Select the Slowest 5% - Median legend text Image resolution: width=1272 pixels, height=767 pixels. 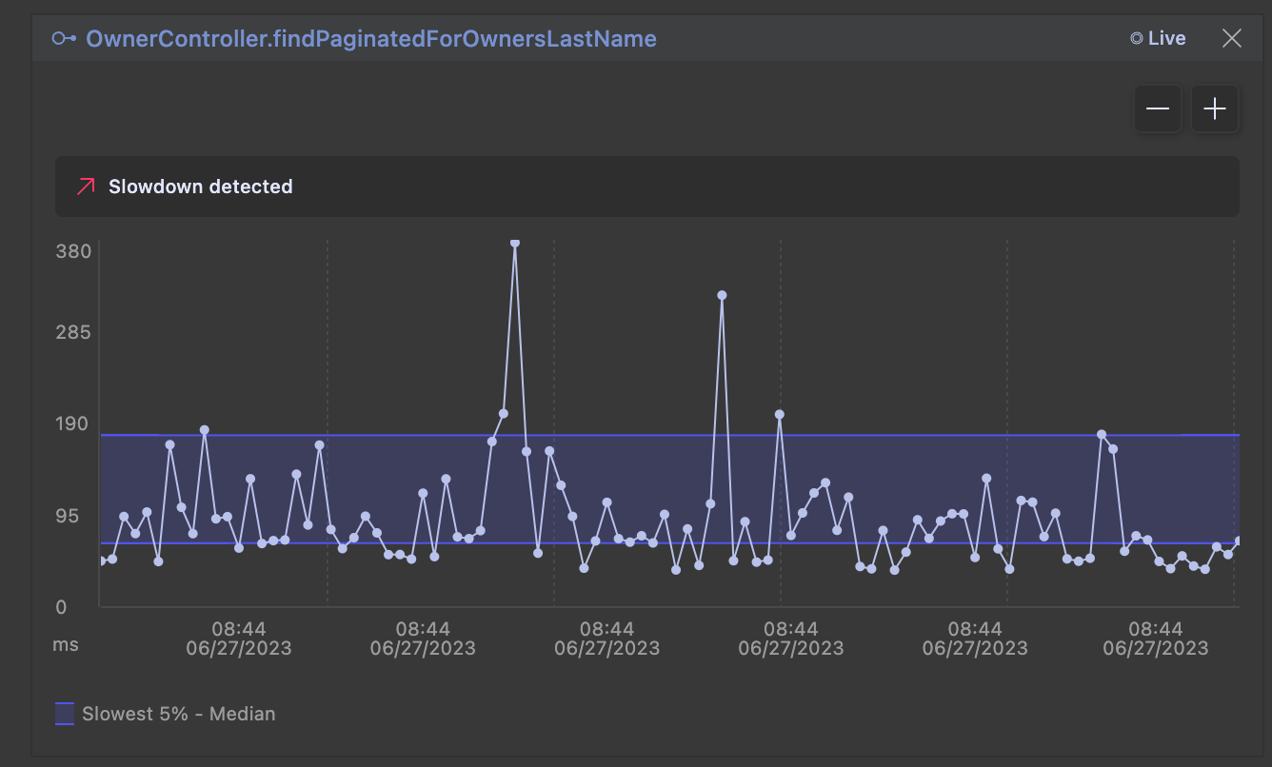[179, 714]
